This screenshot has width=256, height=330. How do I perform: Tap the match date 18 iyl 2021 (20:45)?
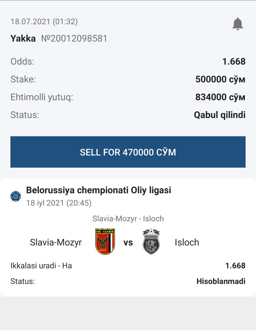[x=59, y=203]
